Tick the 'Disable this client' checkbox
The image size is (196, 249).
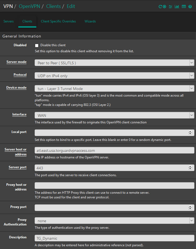(x=37, y=45)
